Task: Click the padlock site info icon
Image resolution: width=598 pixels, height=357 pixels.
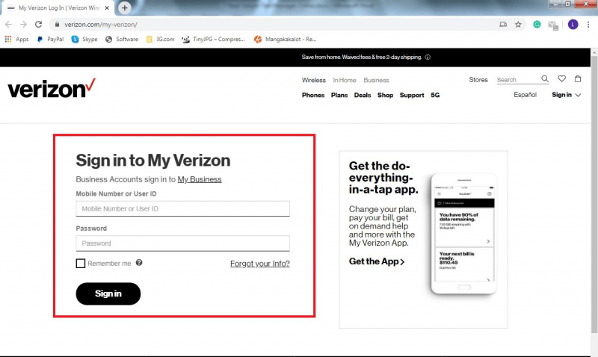Action: click(x=57, y=25)
